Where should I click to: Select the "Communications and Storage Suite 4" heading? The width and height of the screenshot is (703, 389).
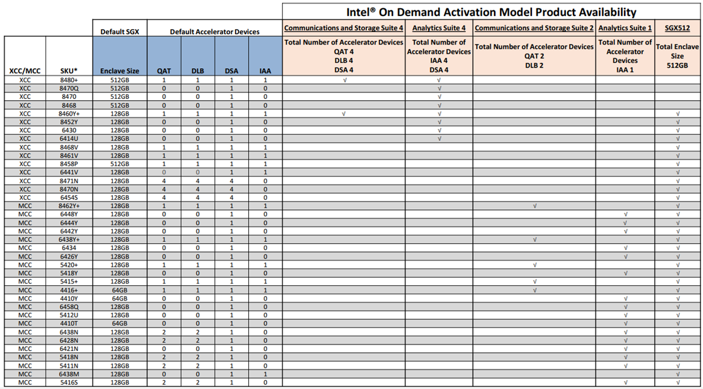(343, 28)
